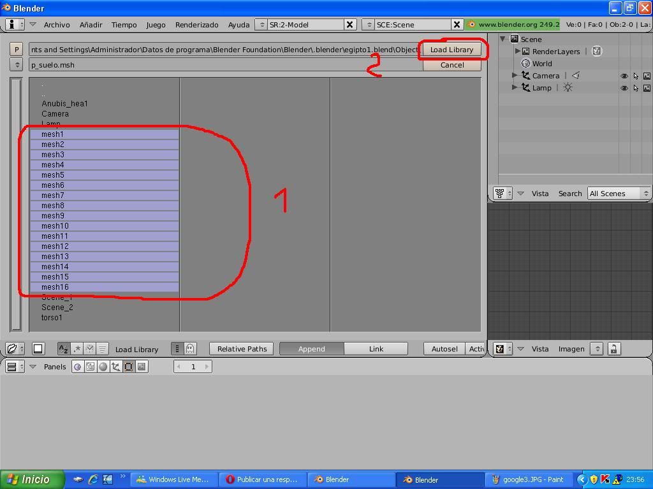
Task: Select Append mode
Action: [311, 349]
